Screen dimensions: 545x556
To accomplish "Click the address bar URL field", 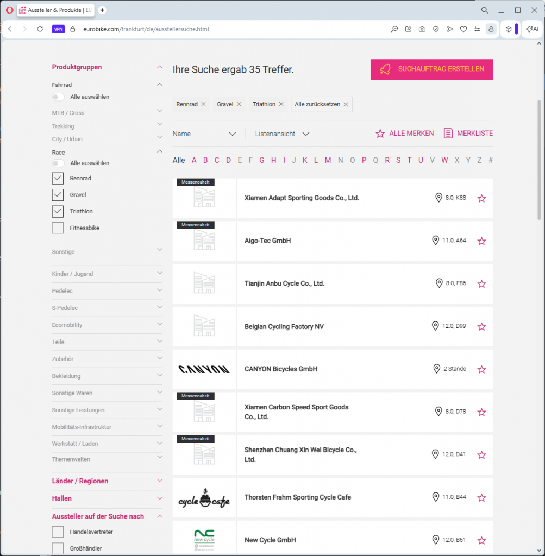I will coord(146,29).
